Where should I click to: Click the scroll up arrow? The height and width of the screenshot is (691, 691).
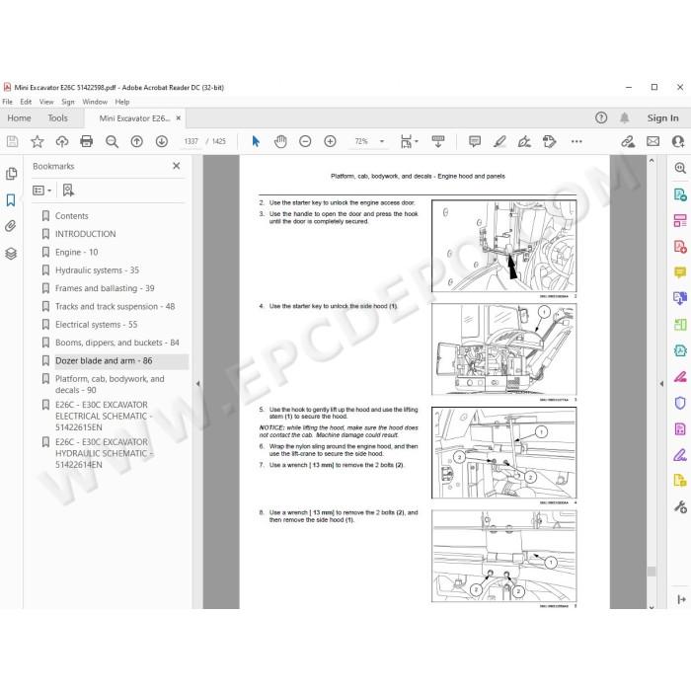(x=652, y=161)
